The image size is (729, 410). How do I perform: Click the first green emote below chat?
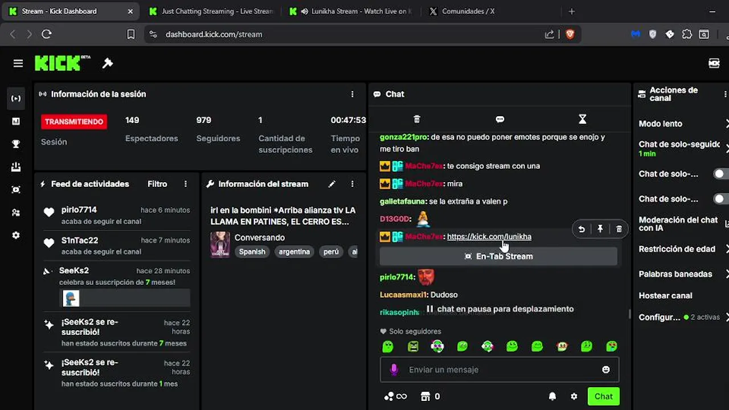pos(388,346)
